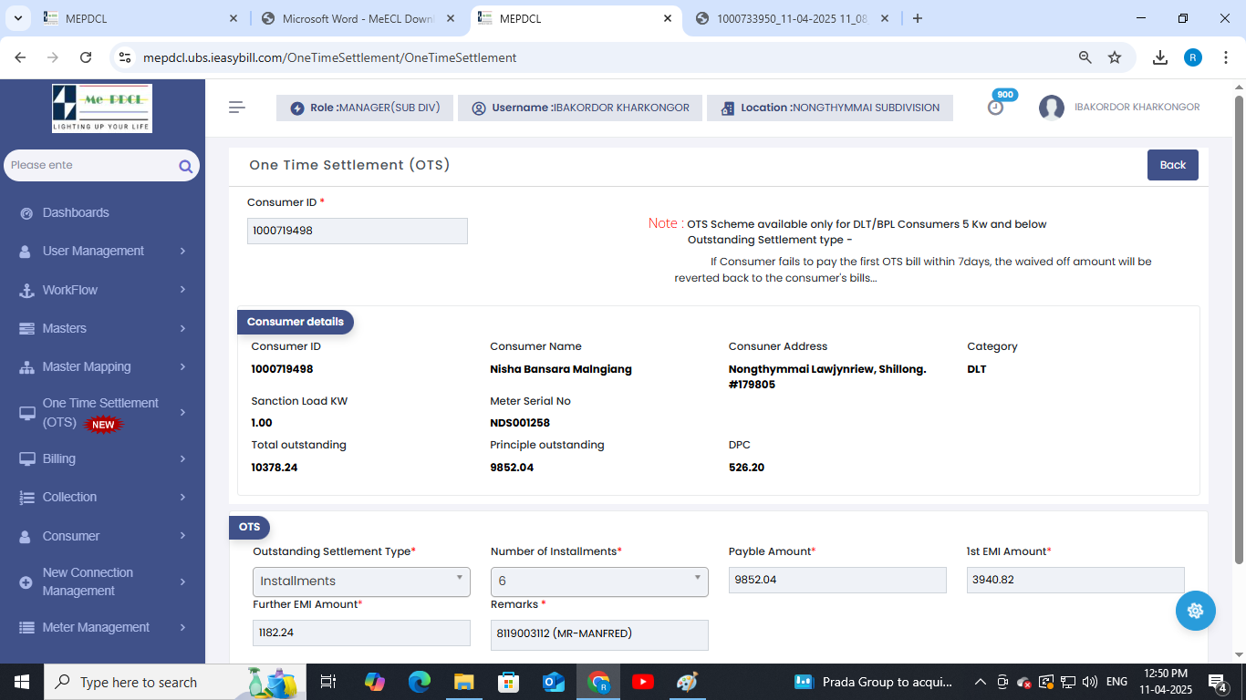Open the Number of Installments dropdown

(x=599, y=582)
